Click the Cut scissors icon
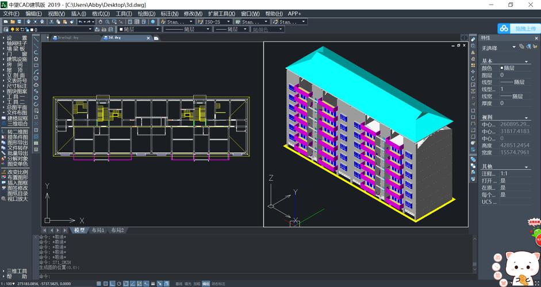This screenshot has height=287, width=541. (x=51, y=21)
